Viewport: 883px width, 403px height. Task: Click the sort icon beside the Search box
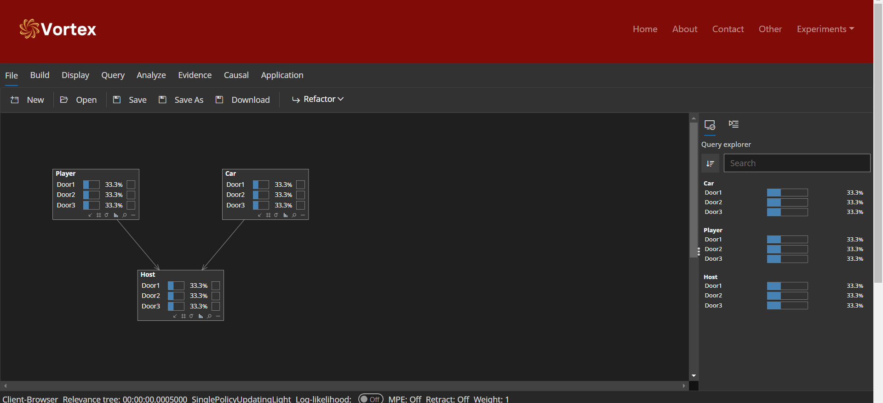(710, 163)
